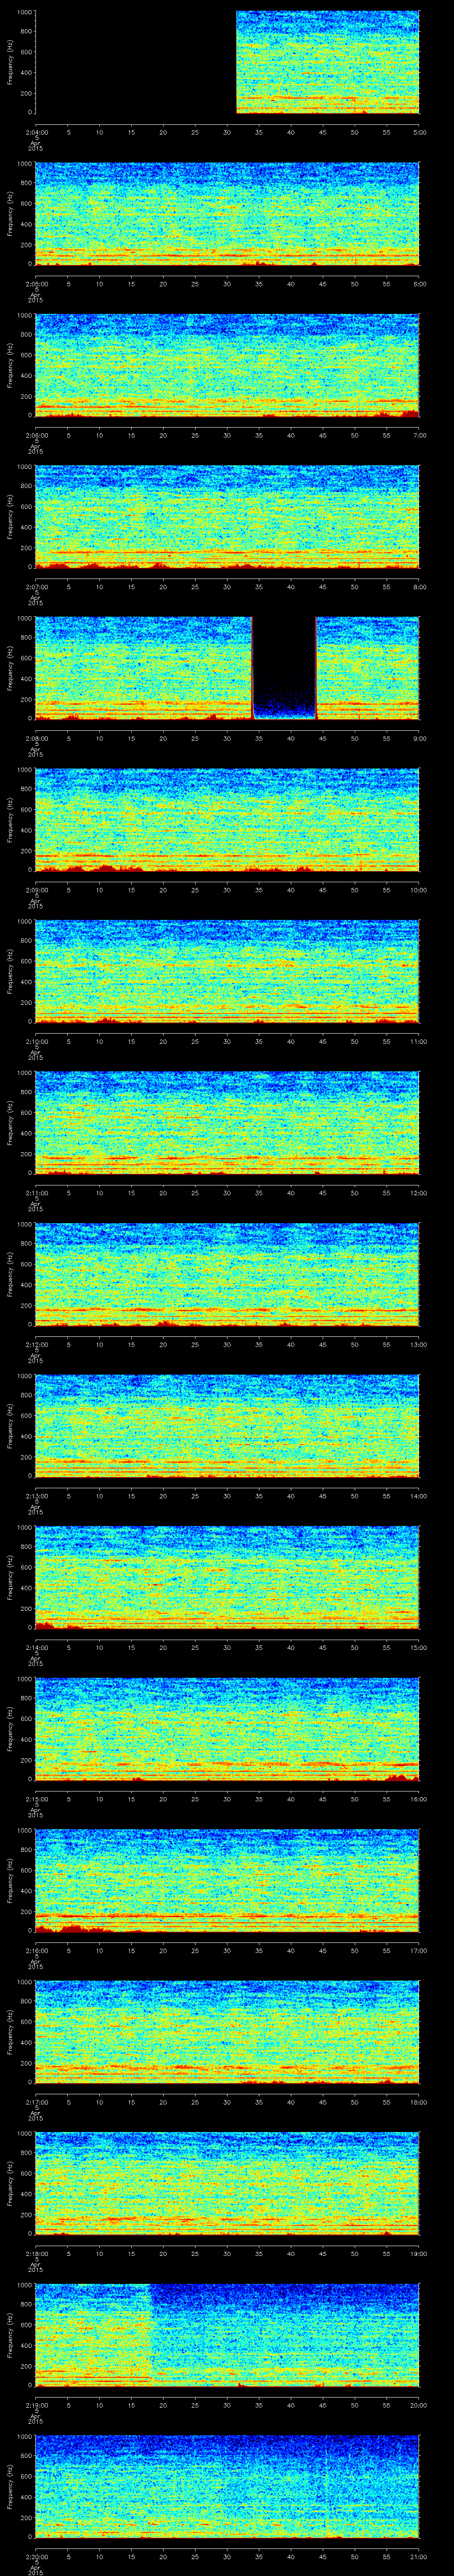
Task: Click the '2:07:00' axis time label
Action: pyautogui.click(x=36, y=587)
